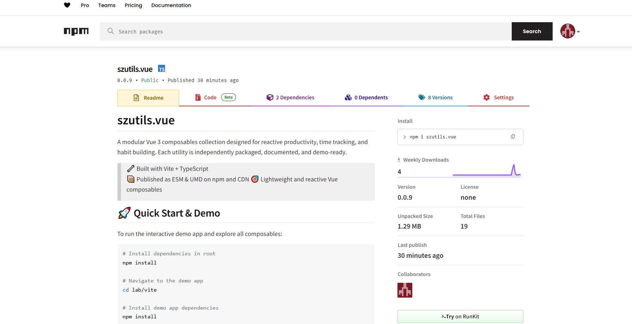Click the target emoji before Lightweight

(255, 179)
